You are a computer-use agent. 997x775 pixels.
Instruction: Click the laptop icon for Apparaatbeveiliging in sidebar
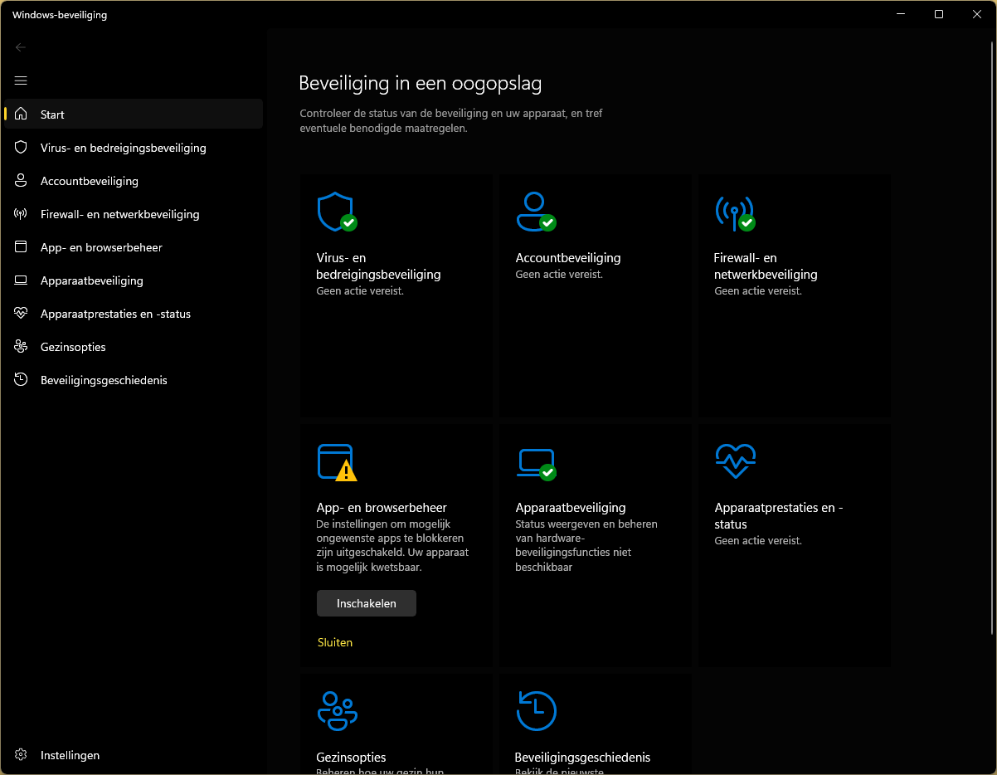coord(22,280)
